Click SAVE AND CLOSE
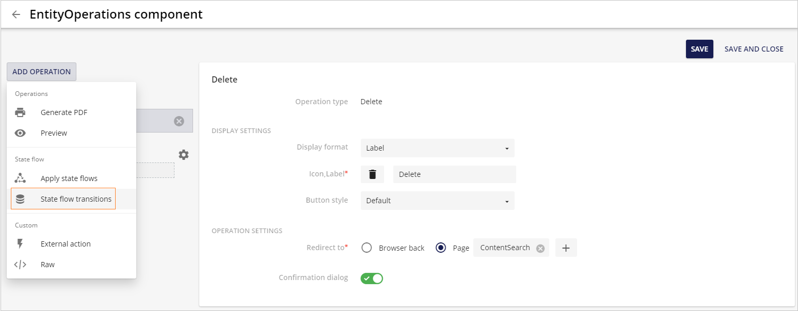 point(754,48)
